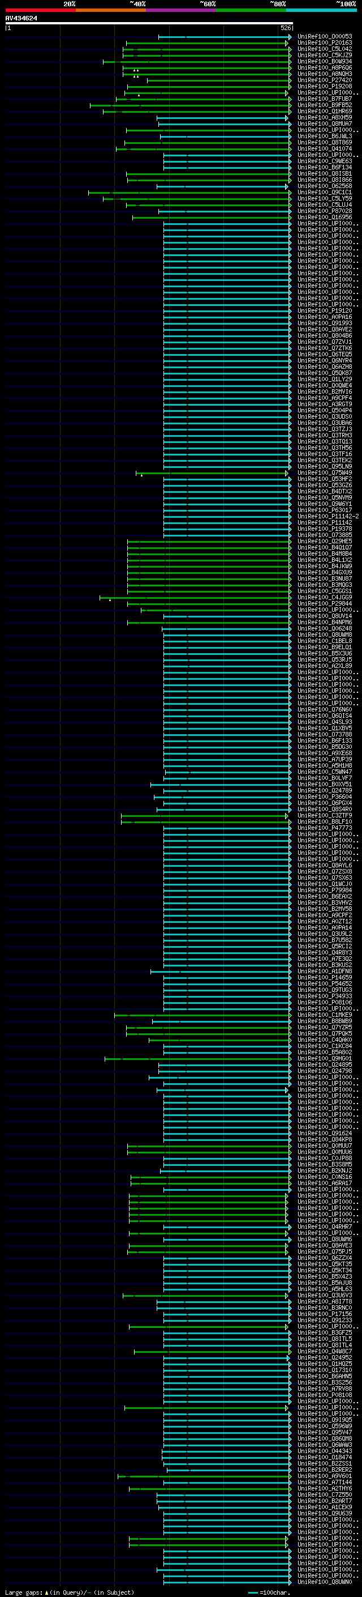Select hit label UniRef100_Q29HE5
Screen dimensions: 362x1597
click(325, 541)
